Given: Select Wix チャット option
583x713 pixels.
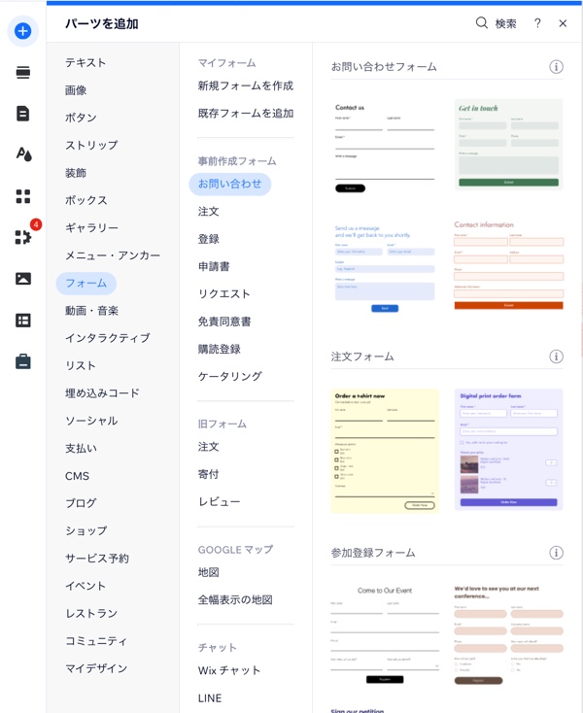Looking at the screenshot, I should 229,670.
